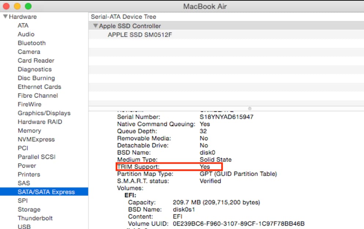Show Power information
Viewport: 364px width, 229px height.
pos(27,166)
